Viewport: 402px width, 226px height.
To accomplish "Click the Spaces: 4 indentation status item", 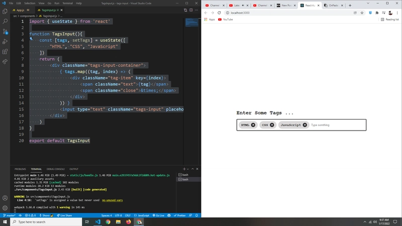I will click(107, 215).
